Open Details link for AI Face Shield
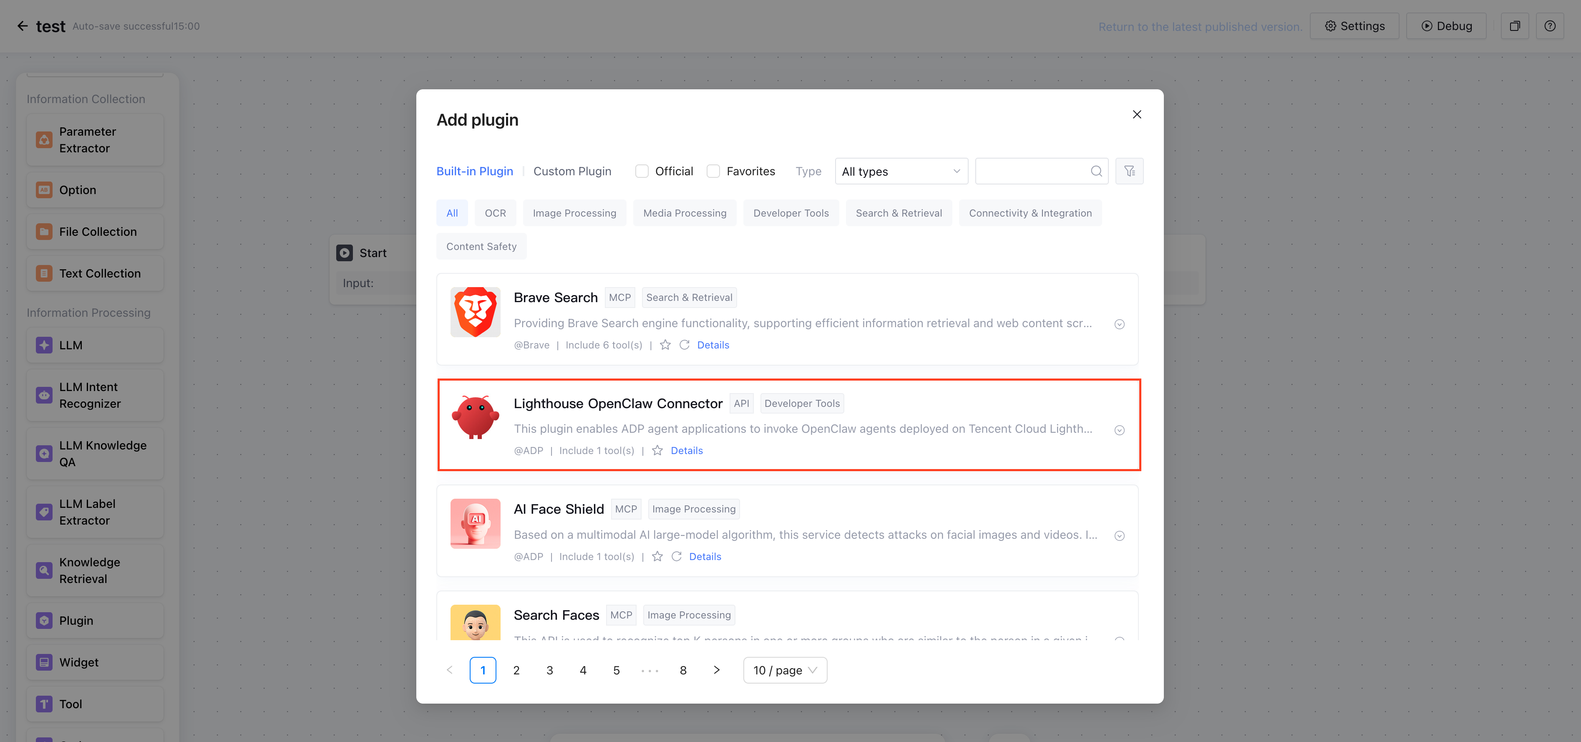 click(705, 557)
